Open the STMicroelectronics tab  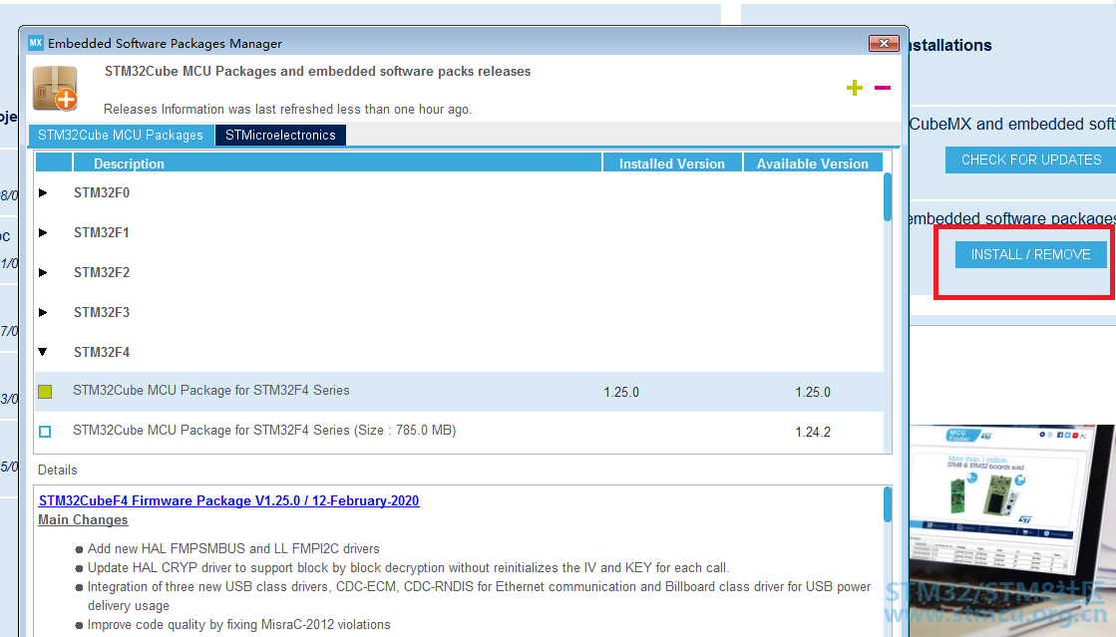(280, 136)
